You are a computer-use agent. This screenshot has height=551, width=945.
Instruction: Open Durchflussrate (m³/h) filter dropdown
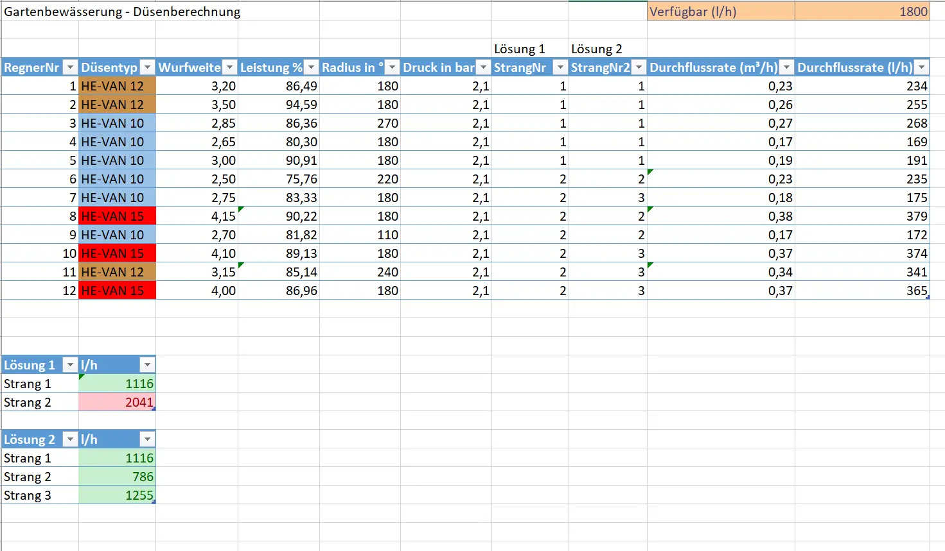pos(786,67)
